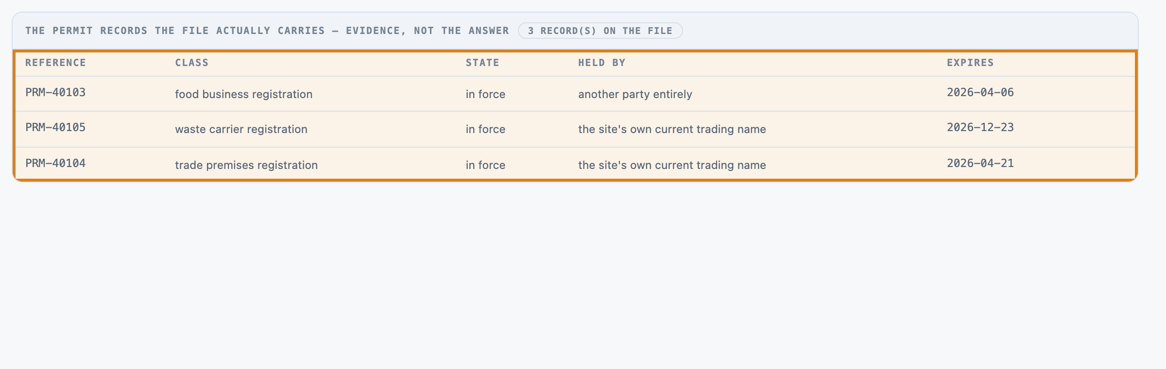Select the PRM-40104 reference cell
The height and width of the screenshot is (369, 1166).
tap(55, 164)
